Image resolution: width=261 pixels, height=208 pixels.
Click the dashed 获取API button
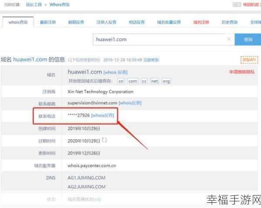coord(249,60)
